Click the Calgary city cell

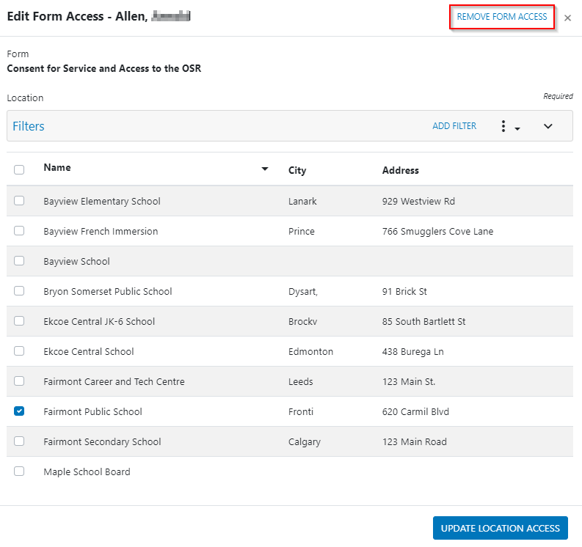pyautogui.click(x=305, y=441)
